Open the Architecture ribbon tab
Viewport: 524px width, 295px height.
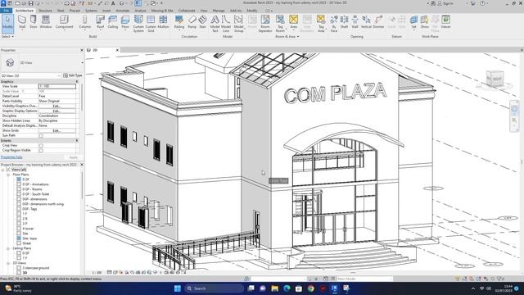[x=25, y=11]
